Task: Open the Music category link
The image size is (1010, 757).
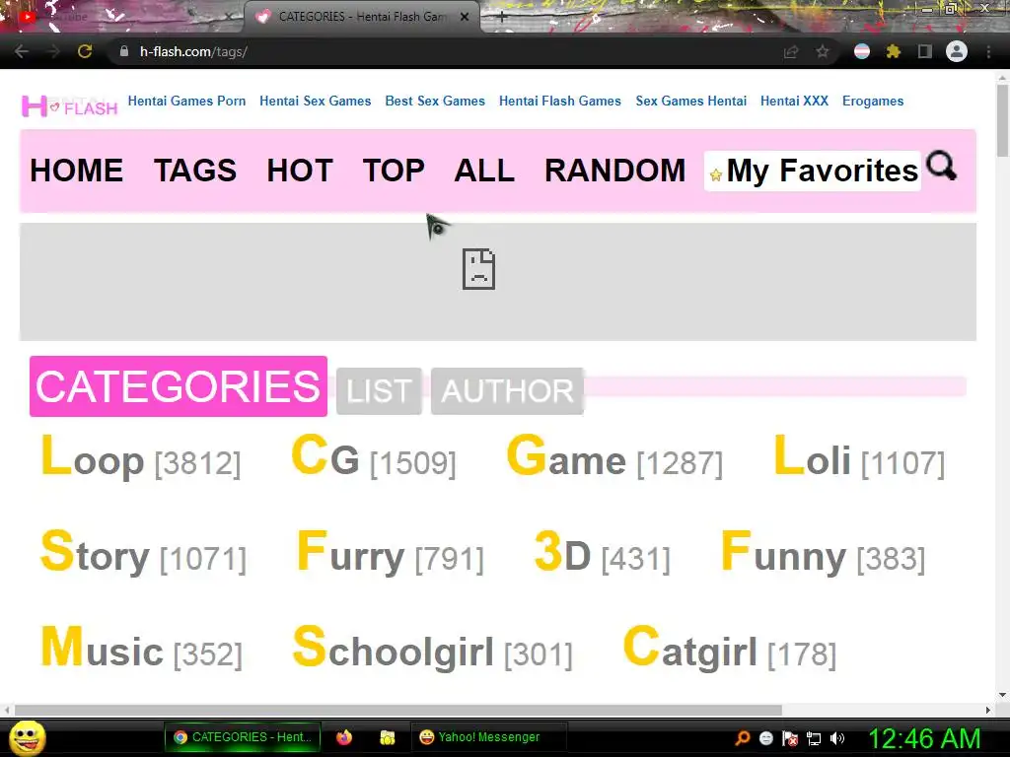Action: (141, 648)
